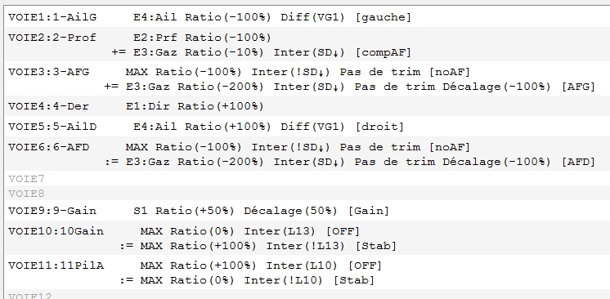This screenshot has width=610, height=299.
Task: Select the compAF E3:Gaz mix on VOIE2
Action: (x=261, y=52)
